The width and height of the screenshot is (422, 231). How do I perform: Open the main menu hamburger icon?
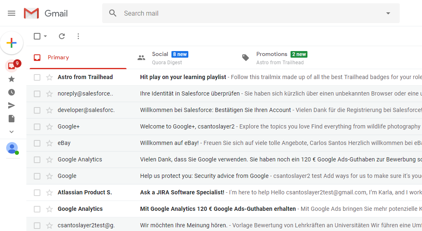[x=12, y=13]
